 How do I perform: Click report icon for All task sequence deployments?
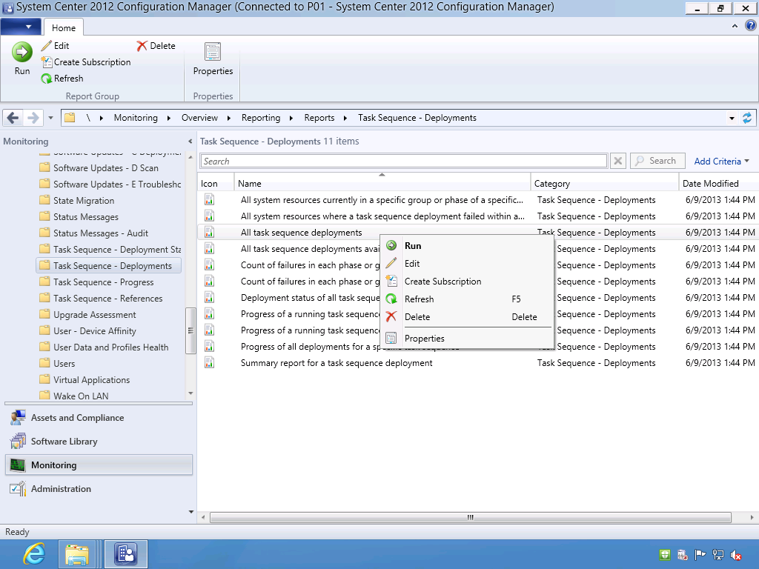(209, 232)
